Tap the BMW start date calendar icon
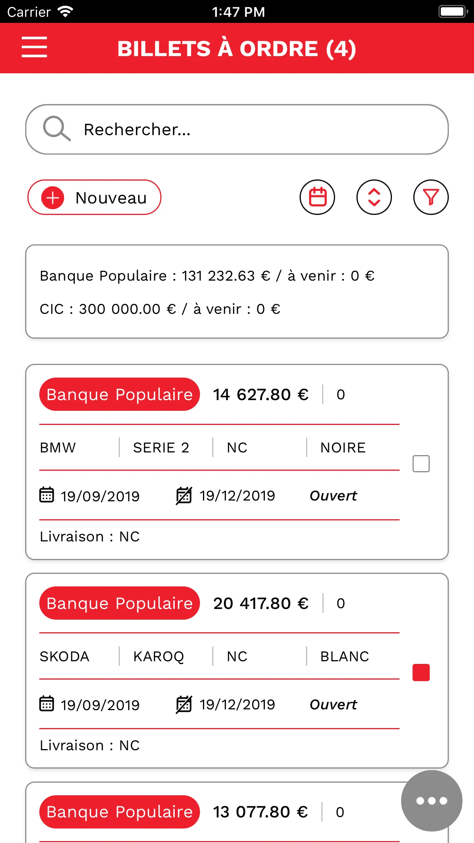Viewport: 474px width, 843px height. (47, 495)
